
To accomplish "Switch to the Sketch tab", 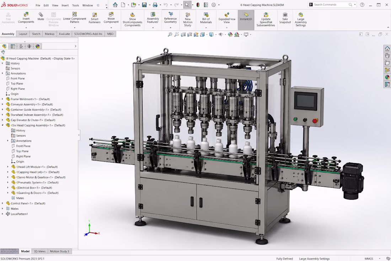I will pyautogui.click(x=36, y=34).
